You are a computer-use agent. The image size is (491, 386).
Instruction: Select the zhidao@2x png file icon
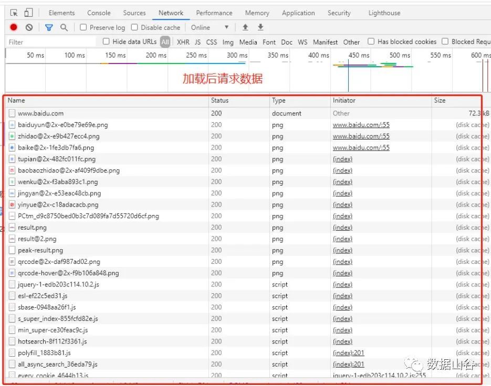point(12,136)
